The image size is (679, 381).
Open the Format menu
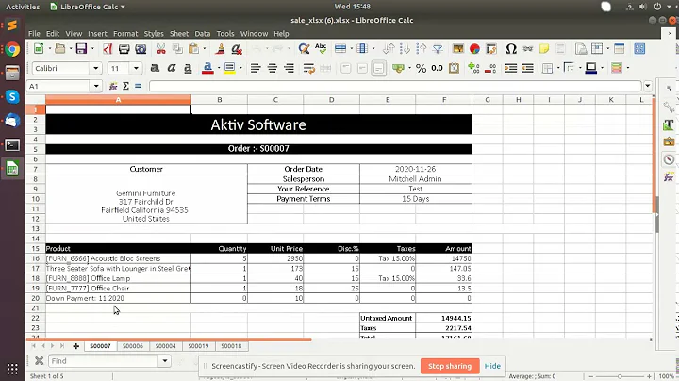click(x=125, y=33)
